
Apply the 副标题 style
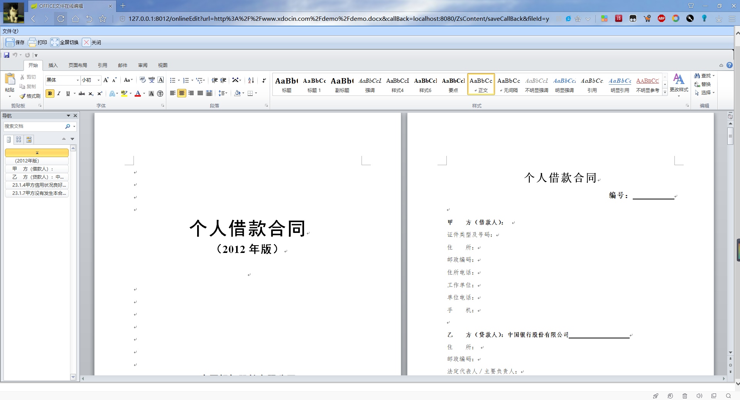click(342, 85)
